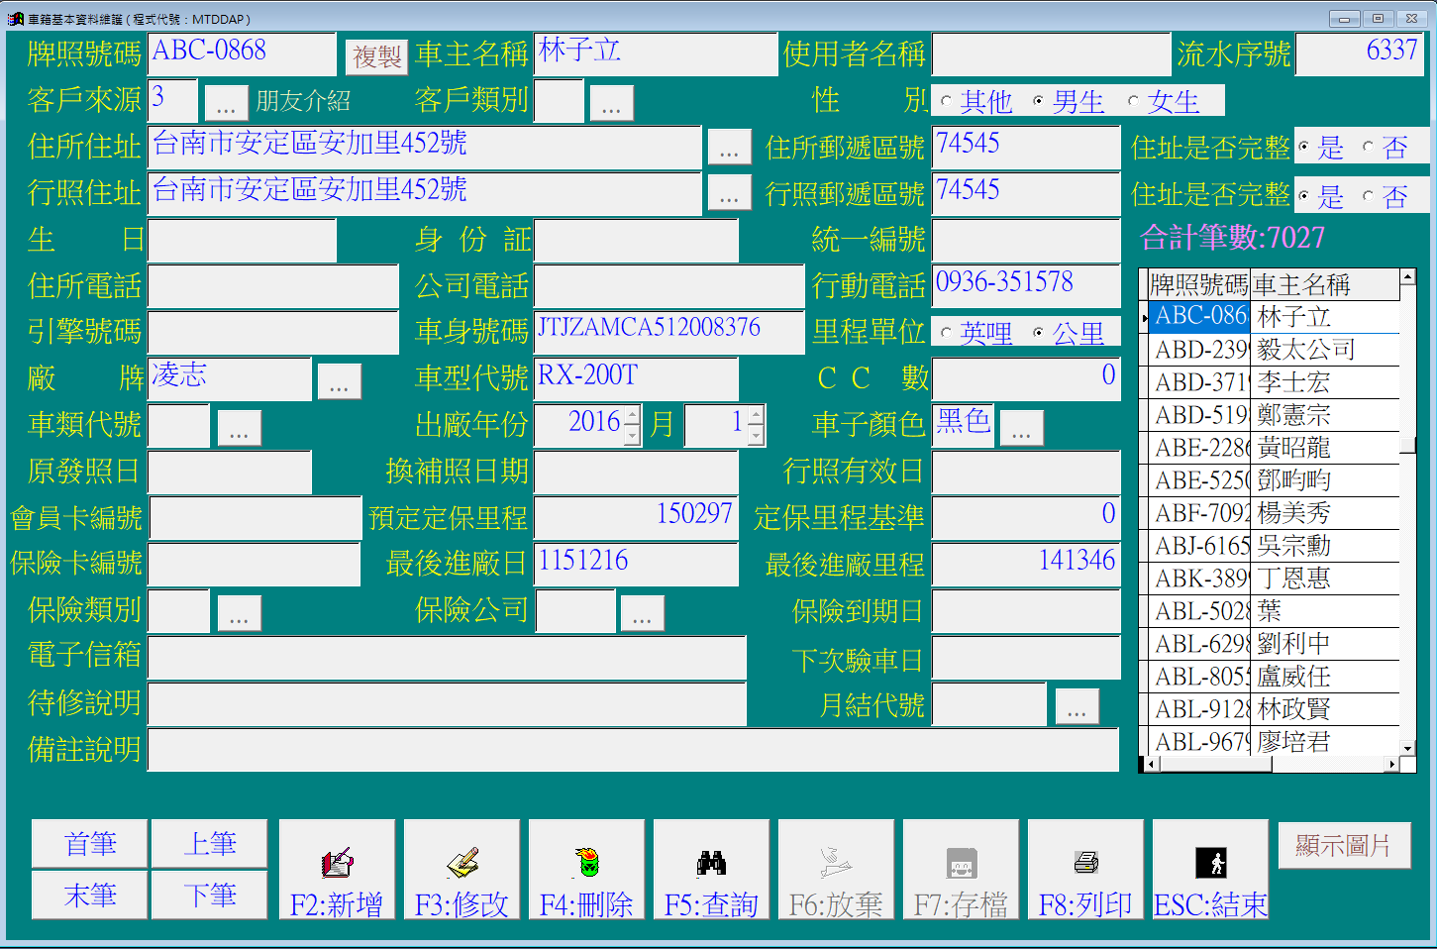The image size is (1437, 949).
Task: Open the F5:查詢 binoculars search button
Action: [711, 869]
